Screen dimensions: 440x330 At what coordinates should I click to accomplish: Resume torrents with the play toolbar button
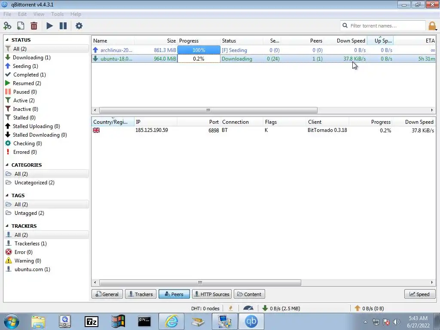50,26
